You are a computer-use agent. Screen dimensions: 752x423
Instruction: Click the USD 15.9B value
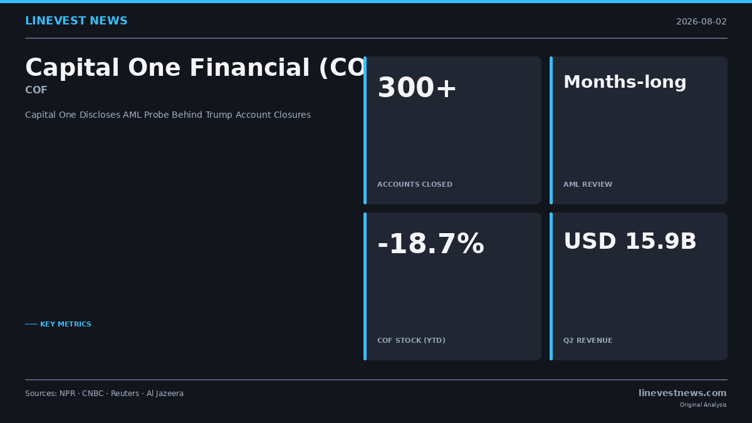(630, 242)
